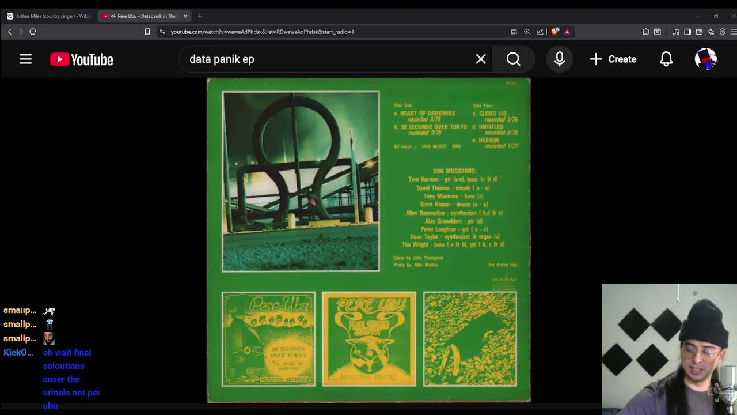Image resolution: width=737 pixels, height=415 pixels.
Task: Open the zoom magnifier in address bar
Action: (x=527, y=32)
